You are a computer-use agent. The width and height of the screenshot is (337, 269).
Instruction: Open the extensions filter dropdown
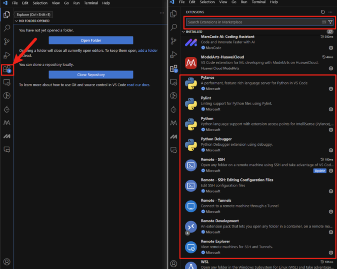[330, 22]
